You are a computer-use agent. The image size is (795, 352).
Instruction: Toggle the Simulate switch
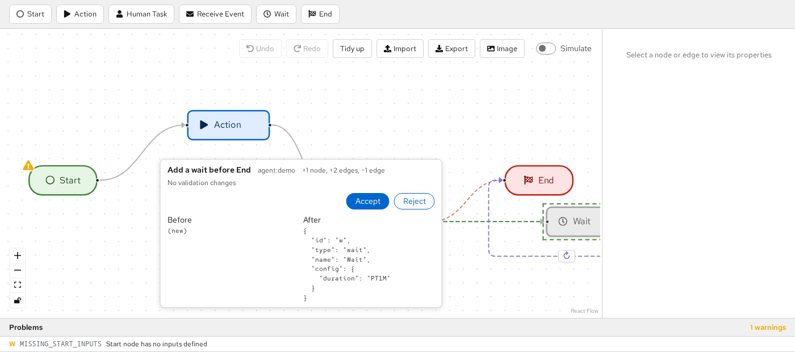[x=546, y=49]
